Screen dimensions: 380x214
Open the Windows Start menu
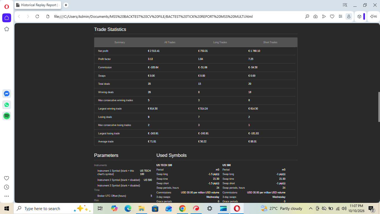(7, 208)
